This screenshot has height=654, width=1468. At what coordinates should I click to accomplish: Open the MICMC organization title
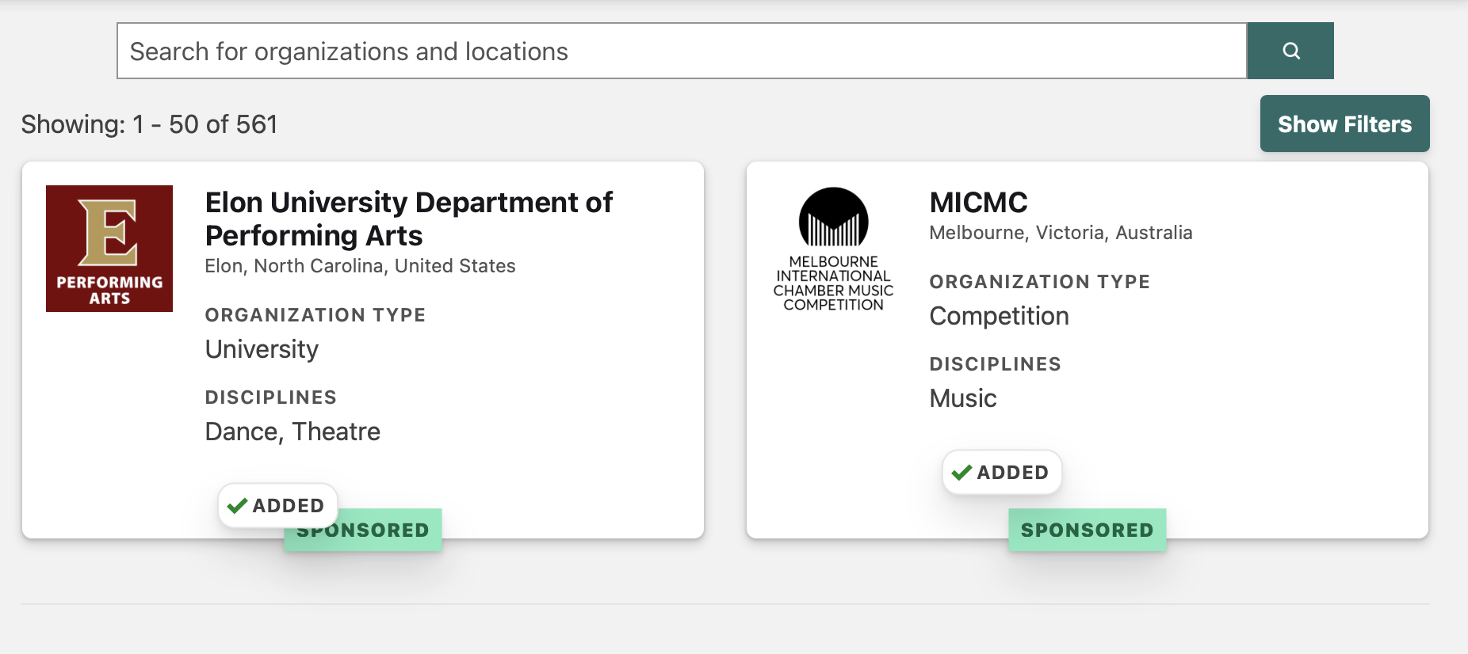(978, 203)
